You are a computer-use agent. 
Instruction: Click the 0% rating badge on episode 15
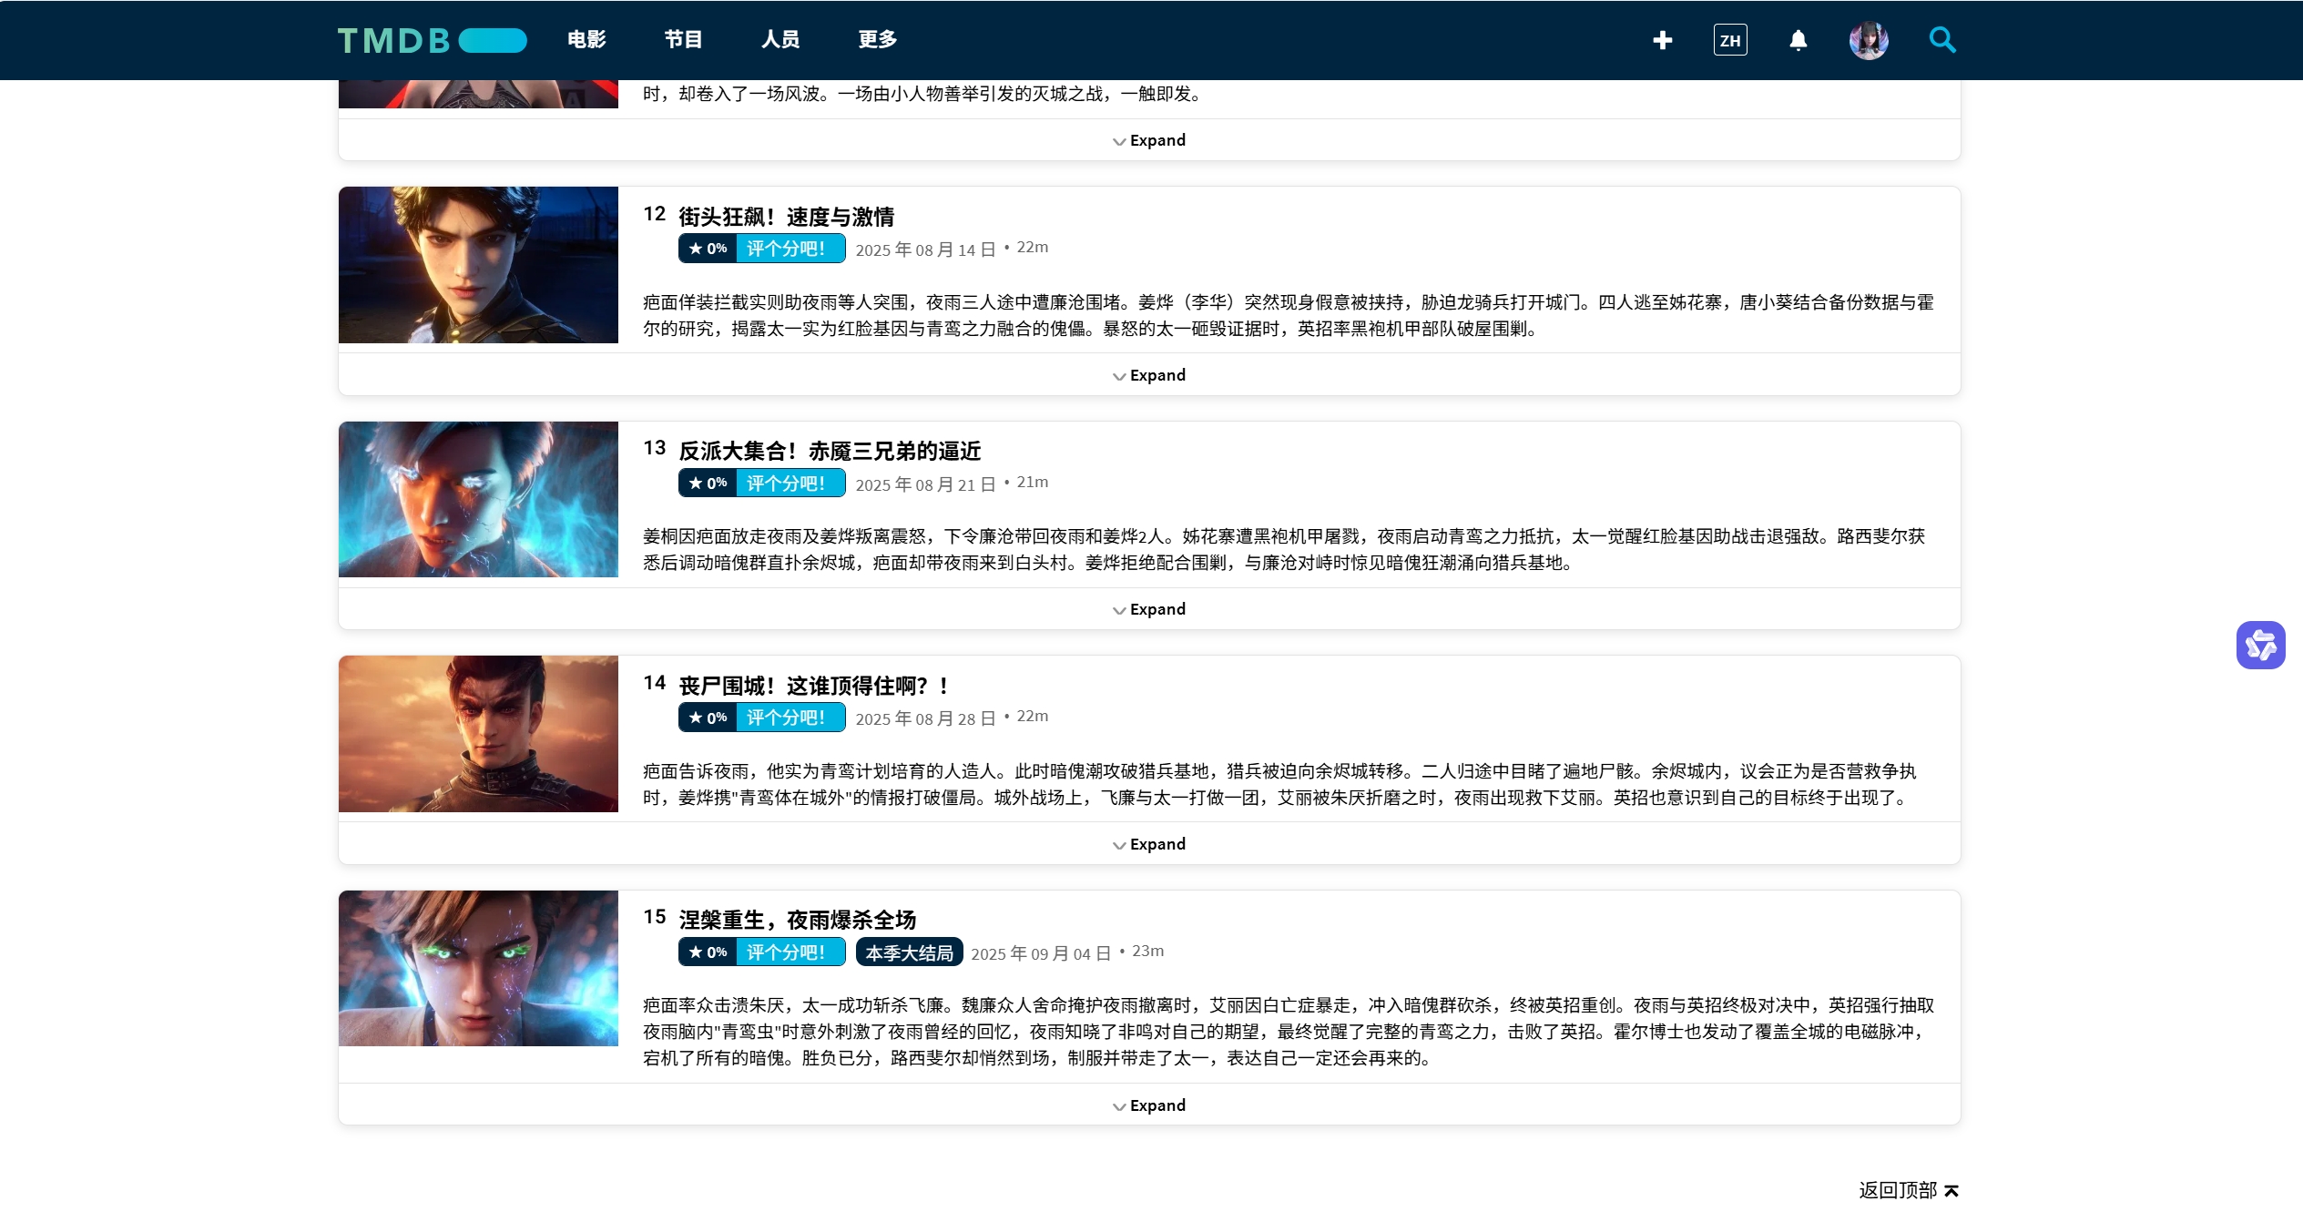point(710,952)
